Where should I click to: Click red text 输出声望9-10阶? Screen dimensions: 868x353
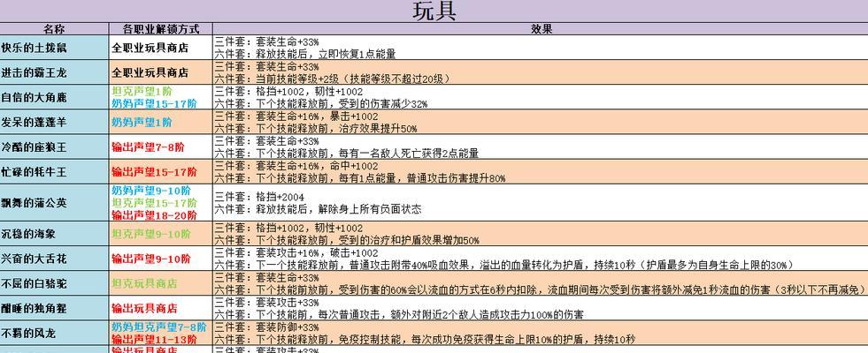pos(151,259)
